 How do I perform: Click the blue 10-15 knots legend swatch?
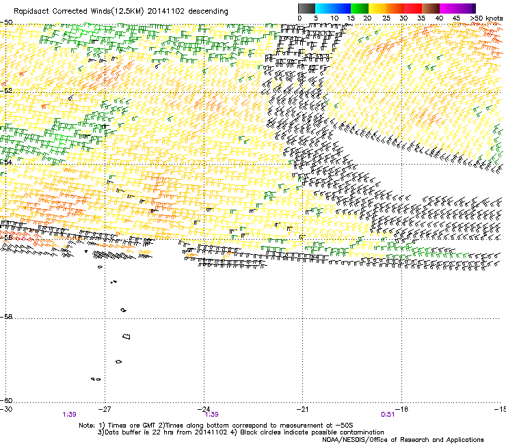[342, 8]
